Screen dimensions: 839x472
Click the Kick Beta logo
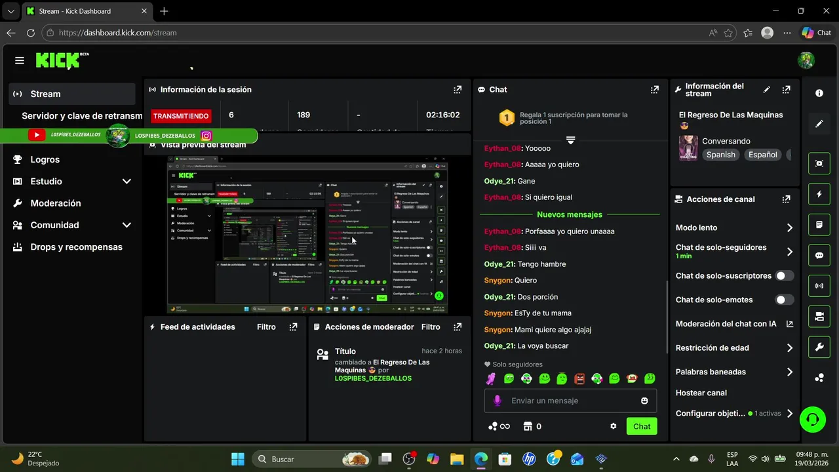click(x=62, y=60)
